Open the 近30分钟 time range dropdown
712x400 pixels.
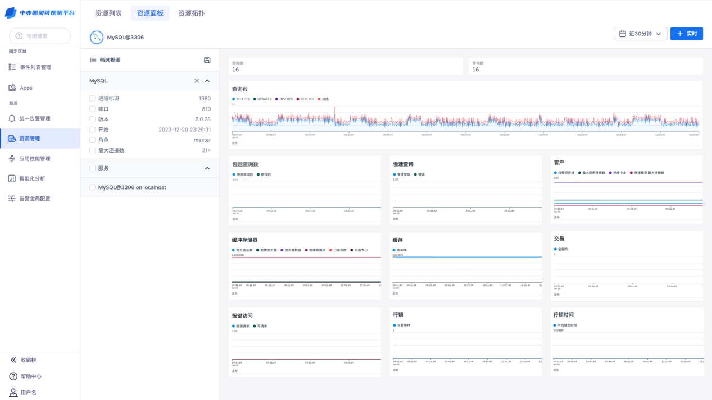coord(640,34)
